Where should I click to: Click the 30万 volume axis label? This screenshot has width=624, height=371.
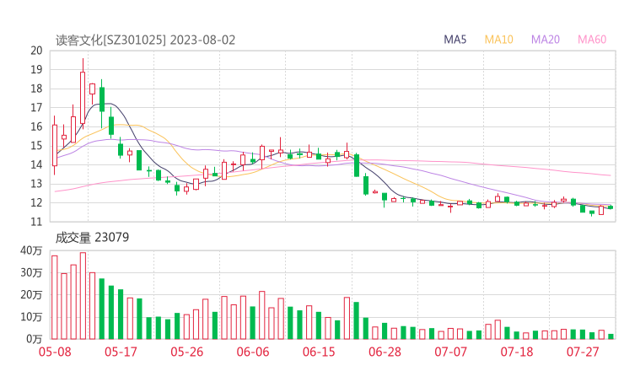point(31,273)
